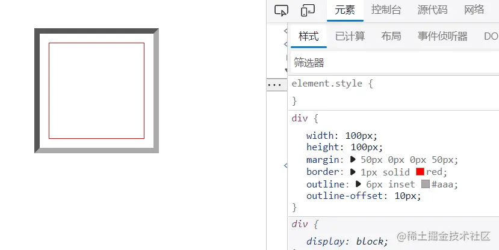
Task: Select the 样式 sub-tab
Action: click(309, 37)
